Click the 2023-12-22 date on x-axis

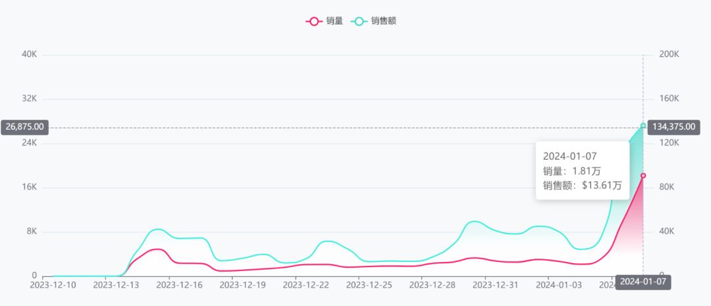point(305,285)
